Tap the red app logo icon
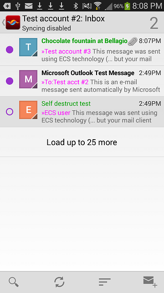This screenshot has width=164, height=293. (x=13, y=22)
